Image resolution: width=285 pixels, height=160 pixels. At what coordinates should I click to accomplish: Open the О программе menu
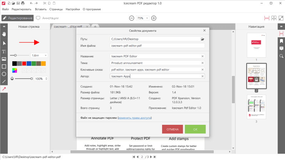tap(92, 9)
